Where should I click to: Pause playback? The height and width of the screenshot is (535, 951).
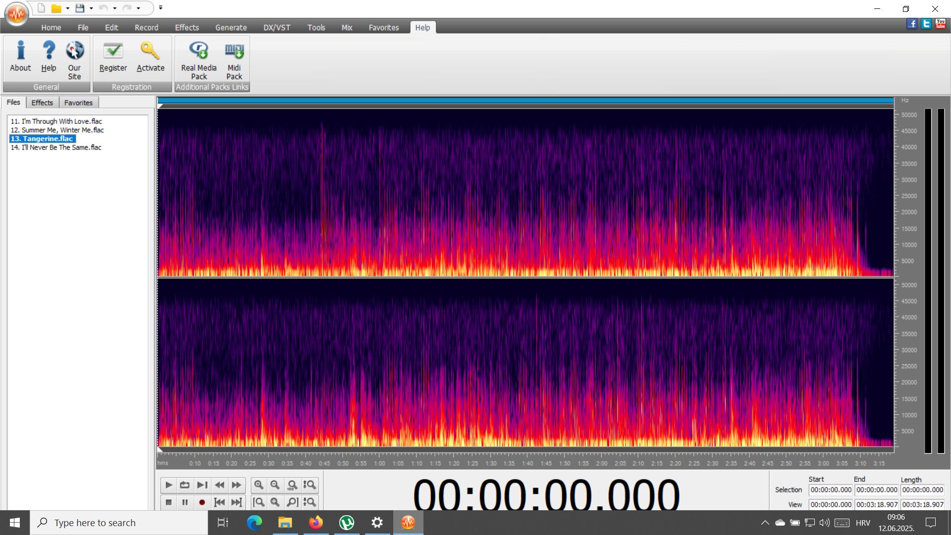click(185, 502)
